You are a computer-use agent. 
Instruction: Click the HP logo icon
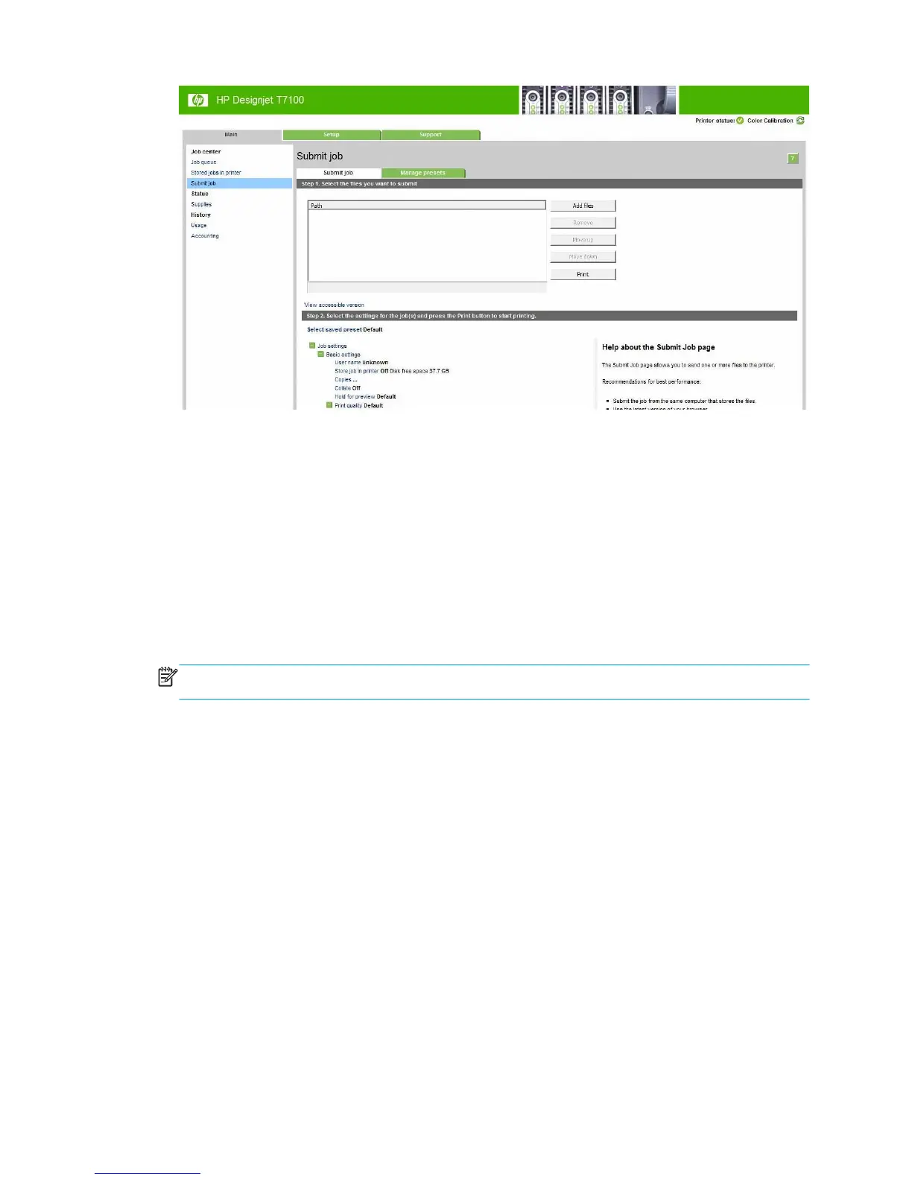click(197, 100)
